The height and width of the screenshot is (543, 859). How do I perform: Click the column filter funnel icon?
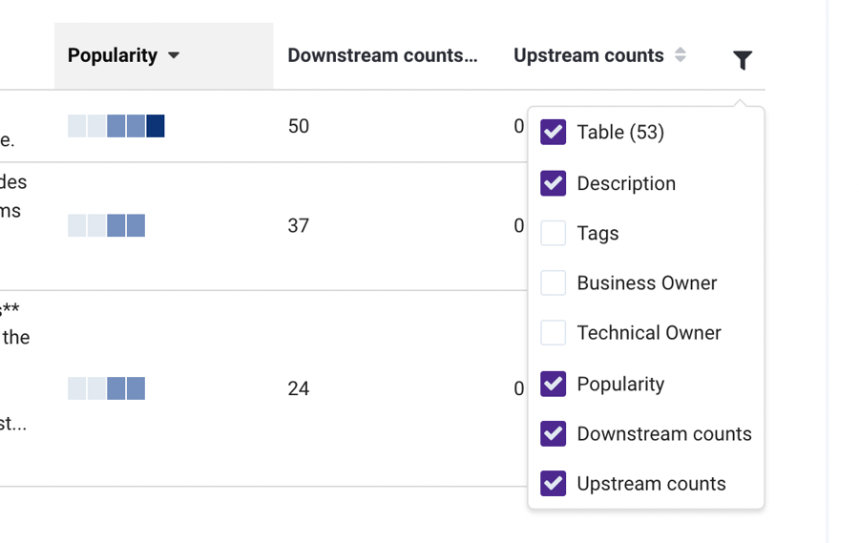point(743,60)
